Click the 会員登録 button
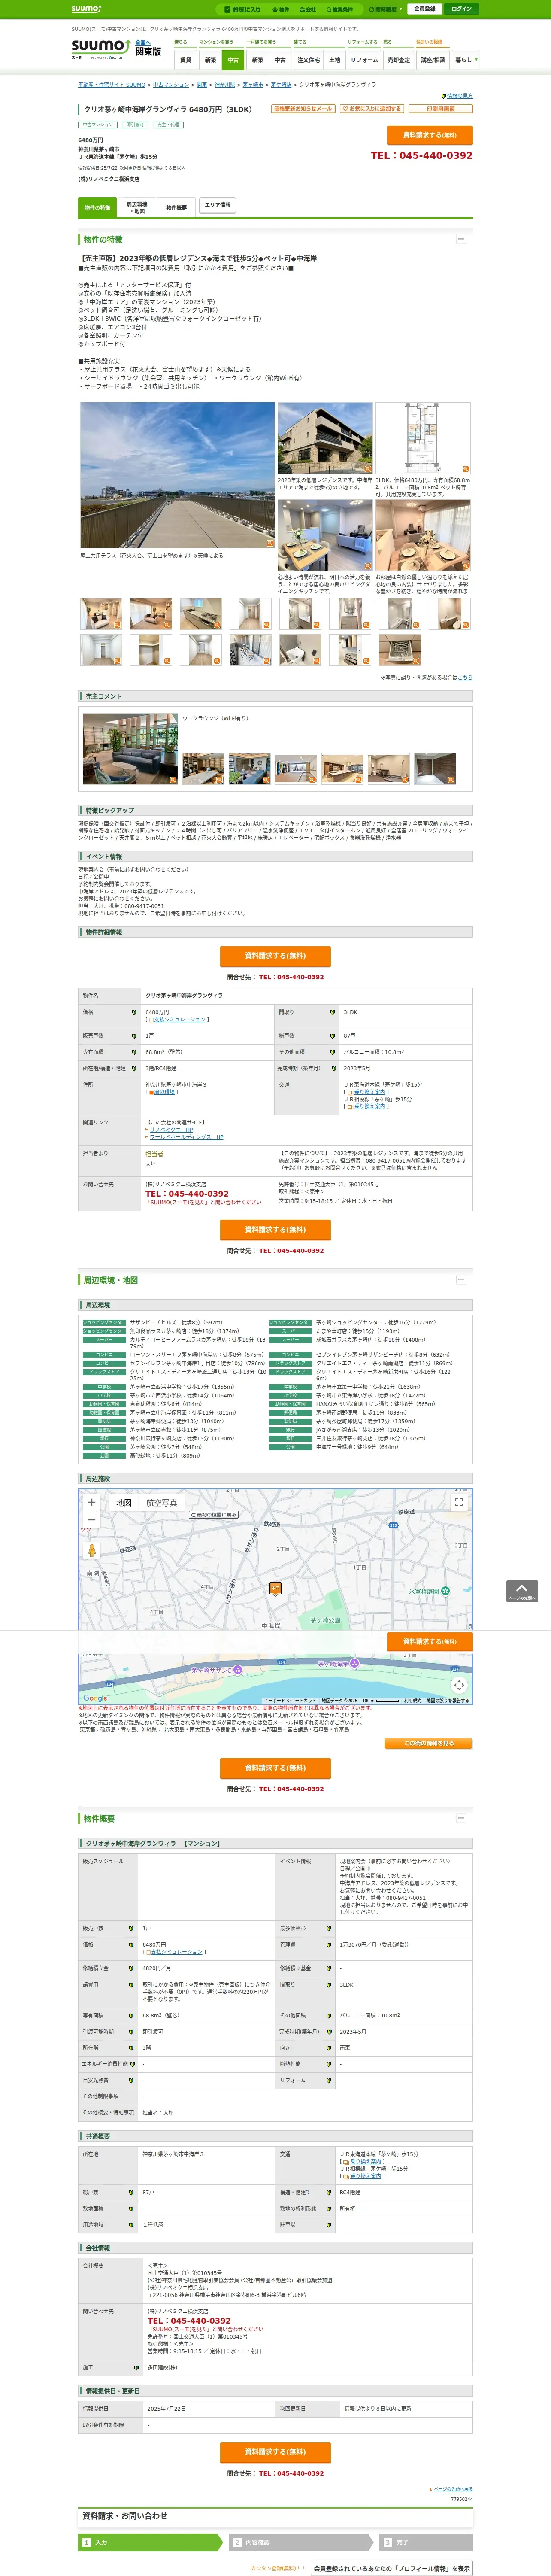Image resolution: width=551 pixels, height=2576 pixels. 424,9
